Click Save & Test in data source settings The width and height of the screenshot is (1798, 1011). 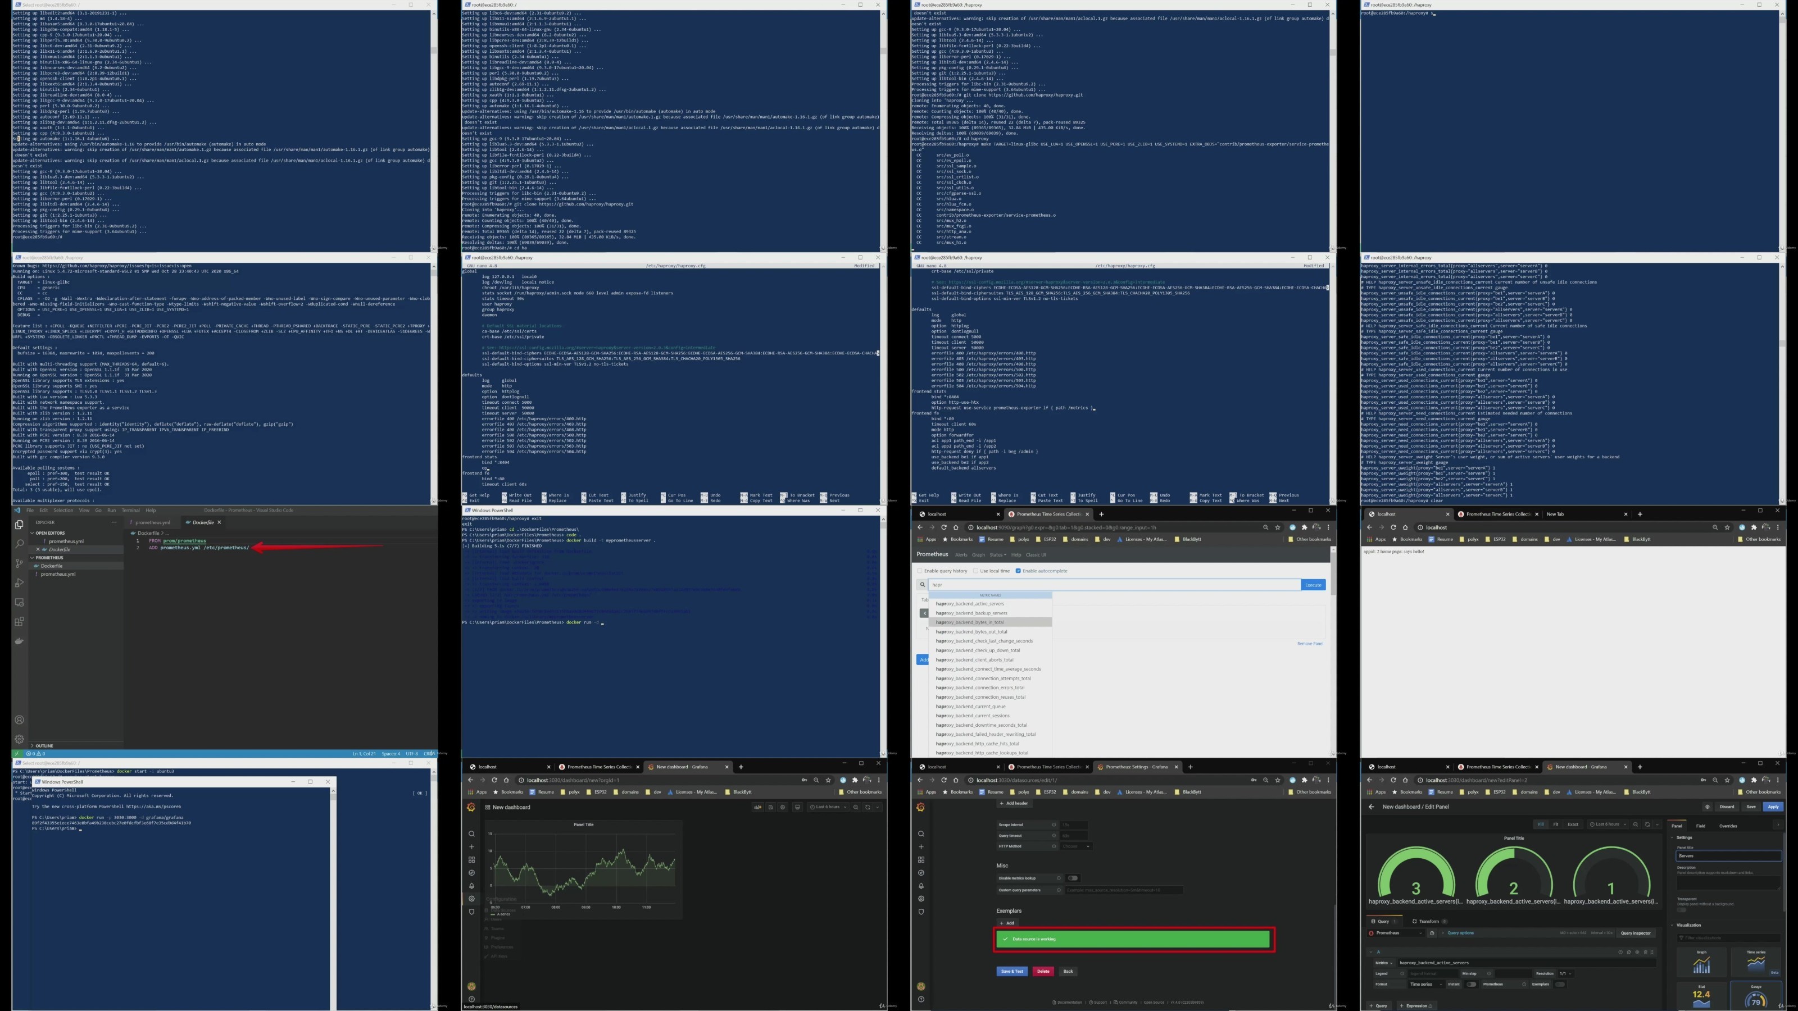pos(1011,971)
